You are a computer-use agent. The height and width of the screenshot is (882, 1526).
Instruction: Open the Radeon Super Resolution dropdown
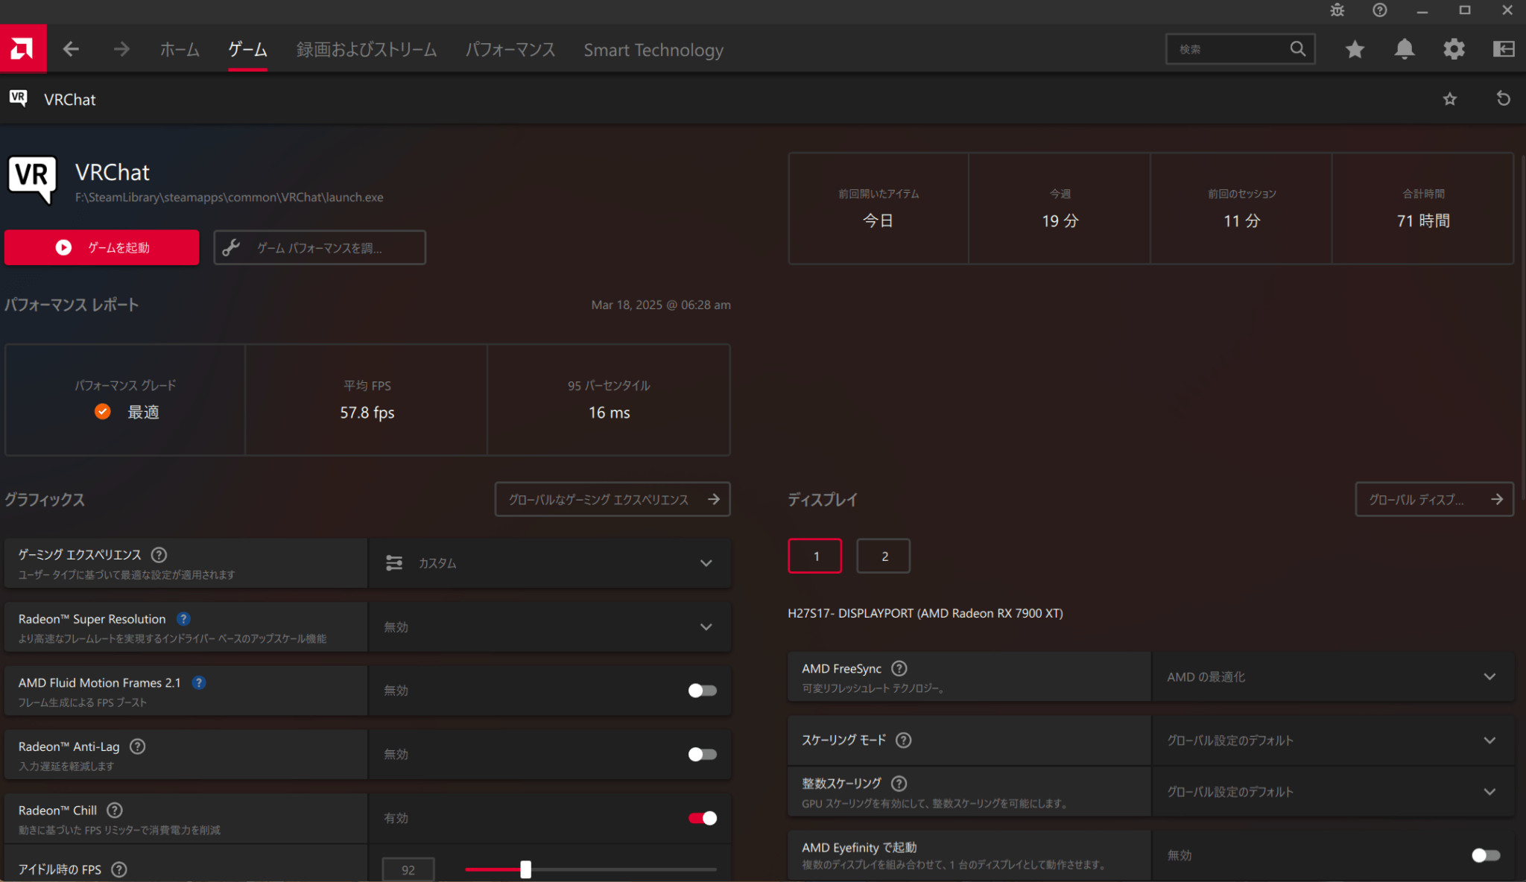(705, 627)
